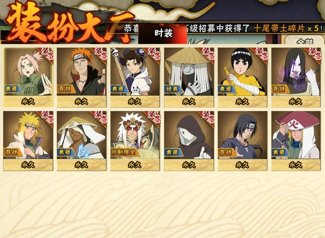The height and width of the screenshot is (238, 325).
Task: Click 永久 label under Itachi costume
Action: coord(242,165)
